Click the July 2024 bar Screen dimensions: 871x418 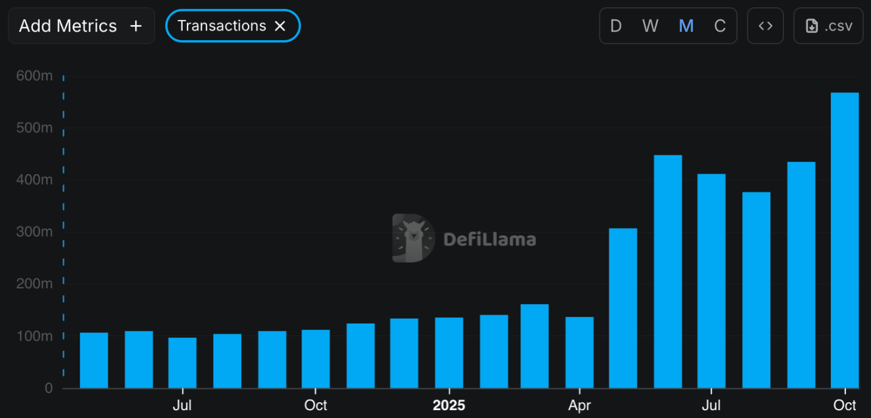pos(182,363)
